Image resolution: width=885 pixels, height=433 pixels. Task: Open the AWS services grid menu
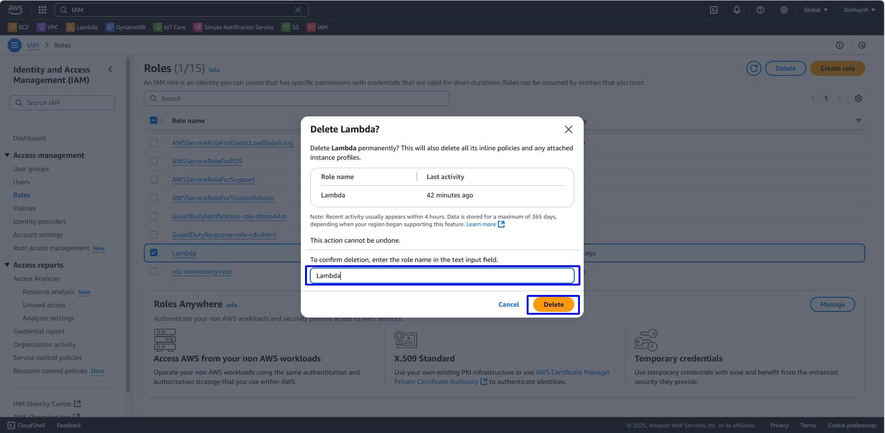tap(42, 10)
